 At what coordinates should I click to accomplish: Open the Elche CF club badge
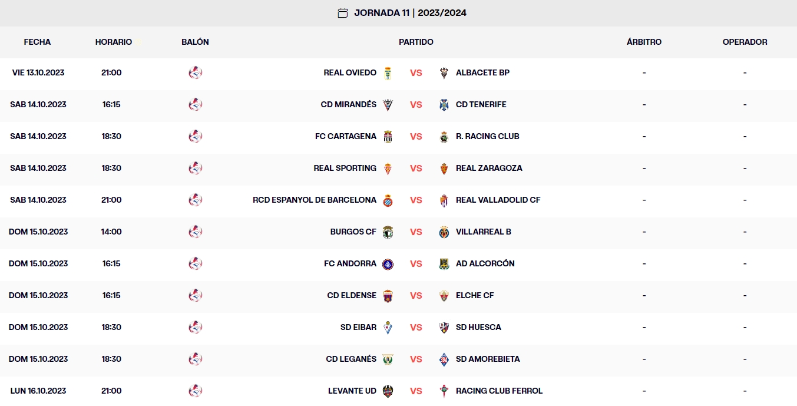(444, 295)
